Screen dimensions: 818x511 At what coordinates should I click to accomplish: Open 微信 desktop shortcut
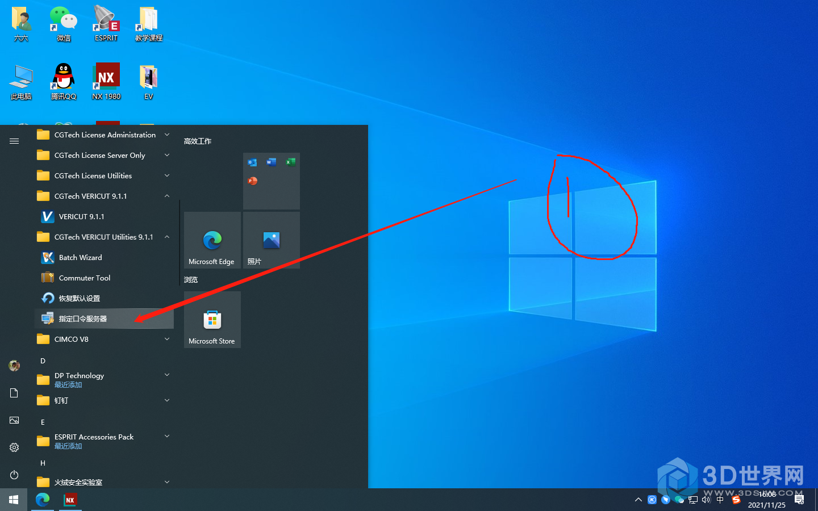[x=64, y=24]
